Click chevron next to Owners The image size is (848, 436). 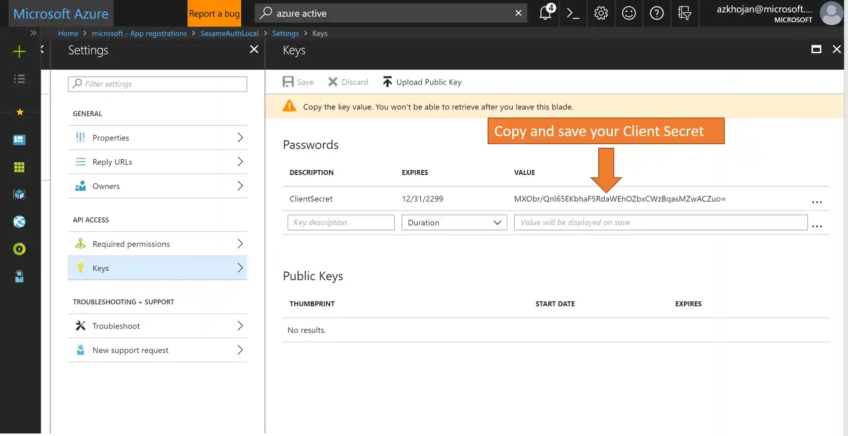[240, 186]
